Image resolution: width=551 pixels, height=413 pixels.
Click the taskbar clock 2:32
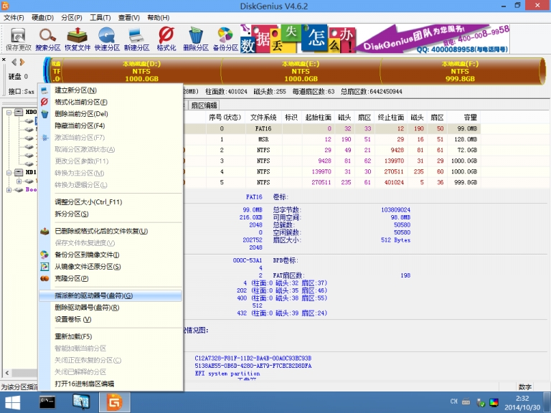tap(522, 403)
